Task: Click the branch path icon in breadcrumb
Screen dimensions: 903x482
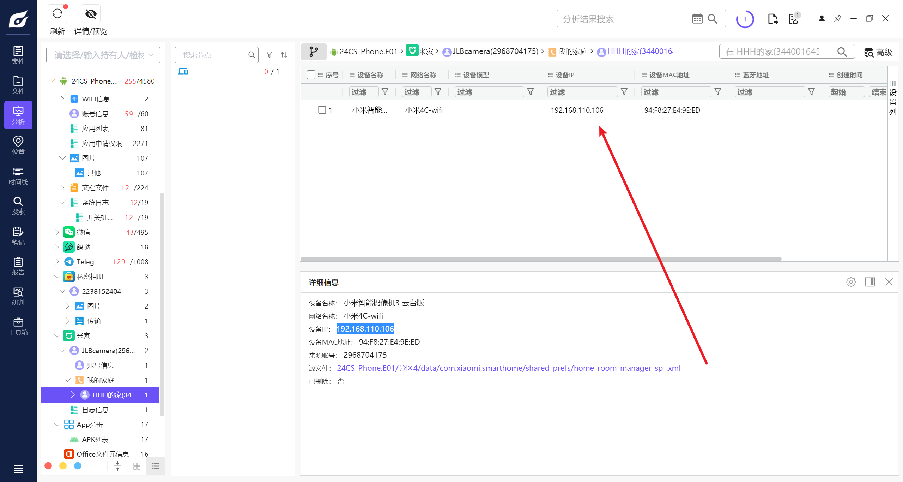Action: coord(313,52)
